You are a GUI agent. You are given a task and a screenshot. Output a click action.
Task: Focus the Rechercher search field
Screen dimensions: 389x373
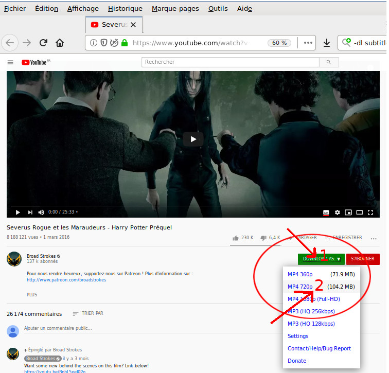(x=230, y=62)
